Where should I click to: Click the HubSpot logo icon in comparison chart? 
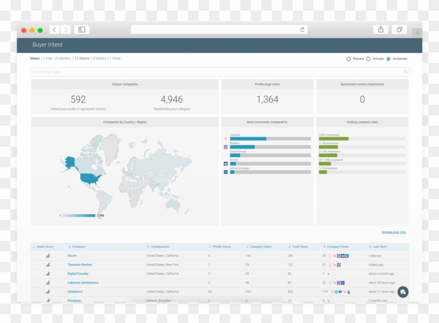coord(226,139)
